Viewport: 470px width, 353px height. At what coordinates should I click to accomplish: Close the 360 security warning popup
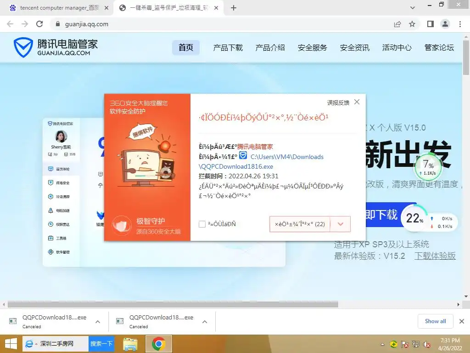(357, 102)
